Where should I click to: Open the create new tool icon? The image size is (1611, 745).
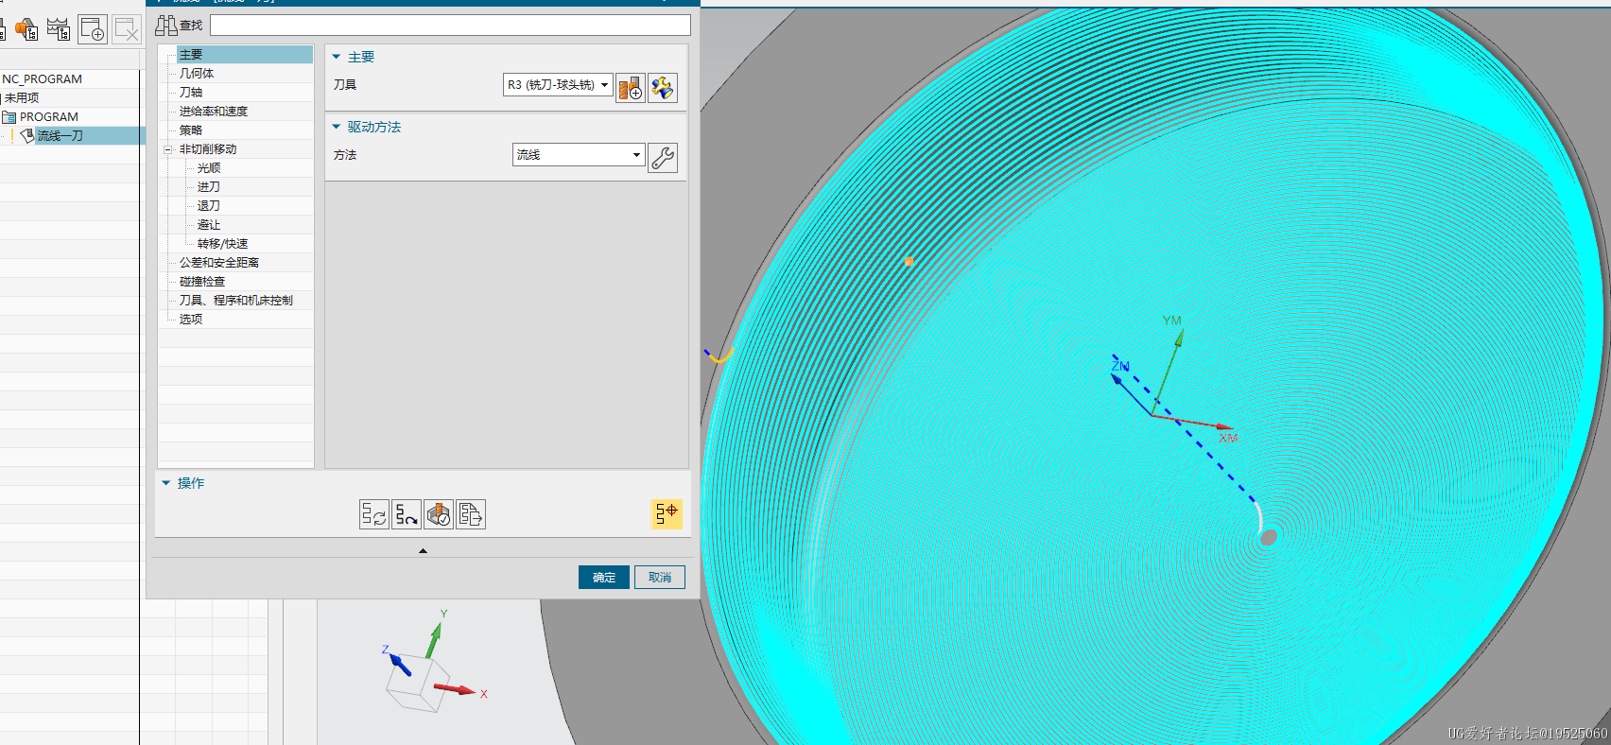631,88
